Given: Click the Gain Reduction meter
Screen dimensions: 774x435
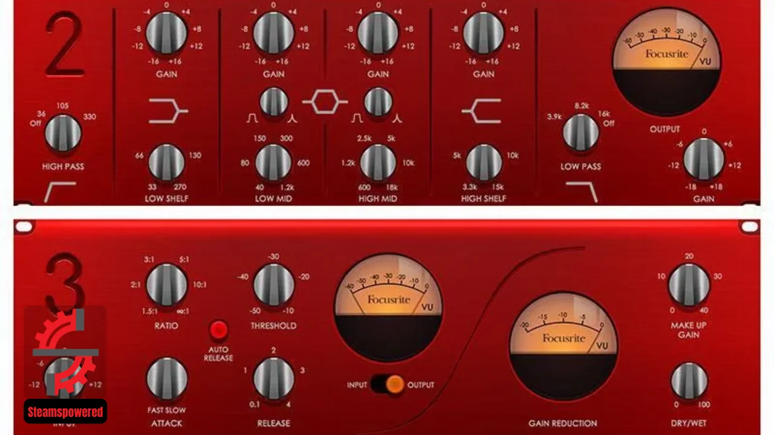Looking at the screenshot, I should (564, 347).
